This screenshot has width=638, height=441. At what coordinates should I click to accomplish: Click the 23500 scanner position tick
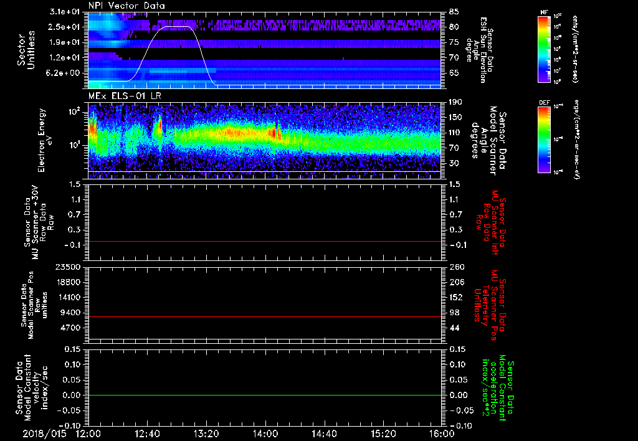click(x=67, y=267)
